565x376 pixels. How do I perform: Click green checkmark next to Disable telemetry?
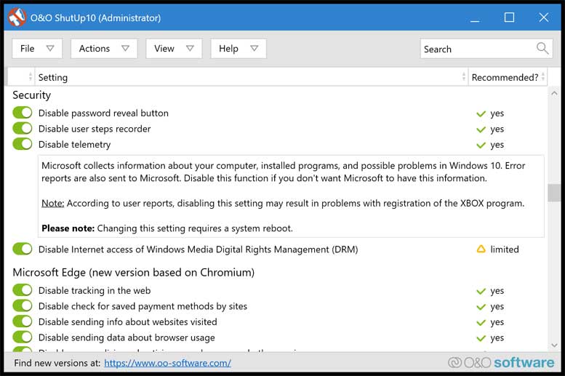tap(481, 145)
